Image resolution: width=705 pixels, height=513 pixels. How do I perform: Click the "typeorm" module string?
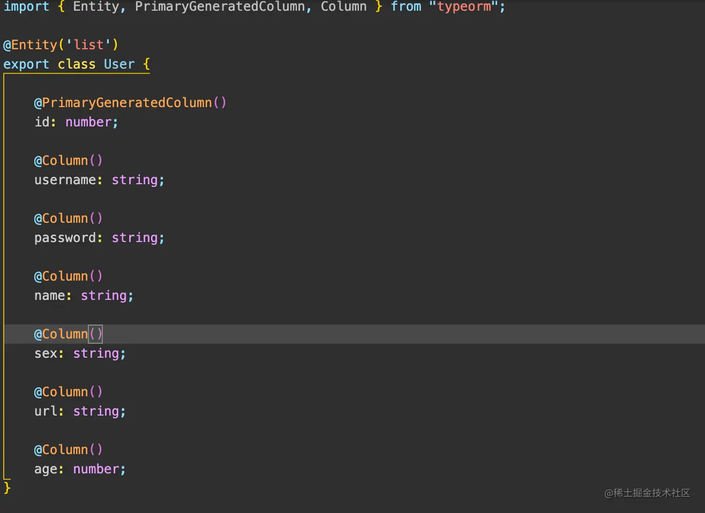click(x=464, y=6)
